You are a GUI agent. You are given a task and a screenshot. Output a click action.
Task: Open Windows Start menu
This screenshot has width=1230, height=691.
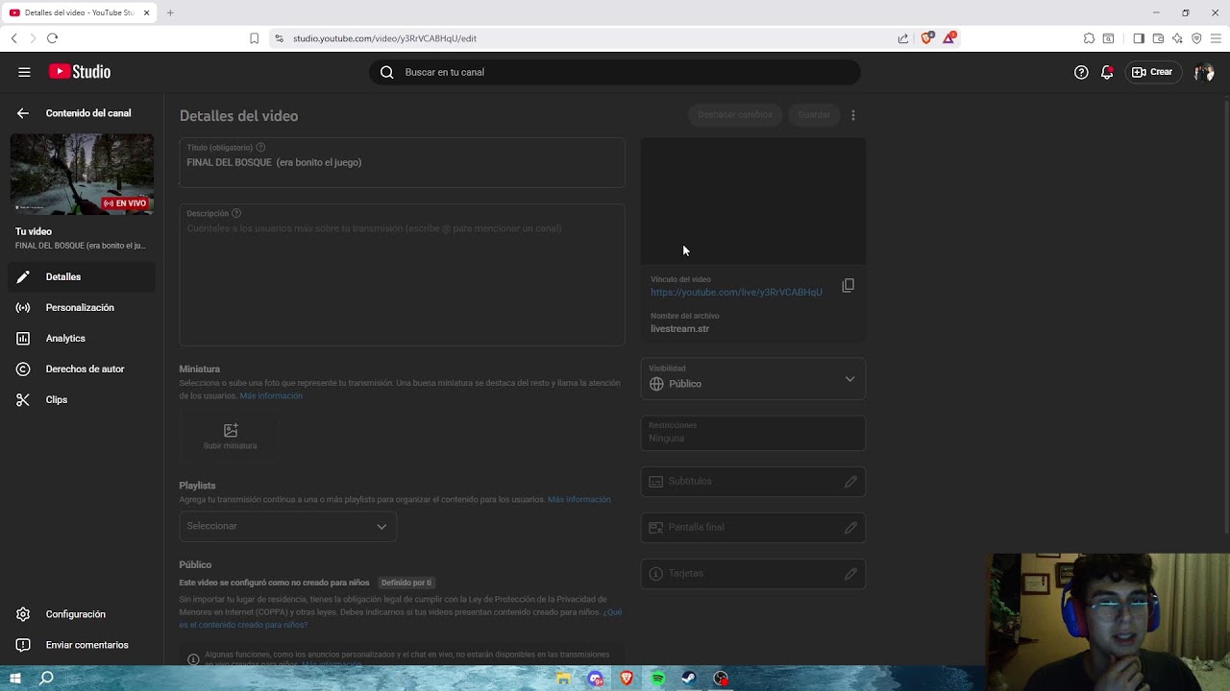click(x=15, y=679)
